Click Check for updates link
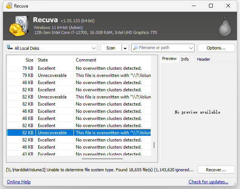Viewport: 240px width, 189px height. 208,182
